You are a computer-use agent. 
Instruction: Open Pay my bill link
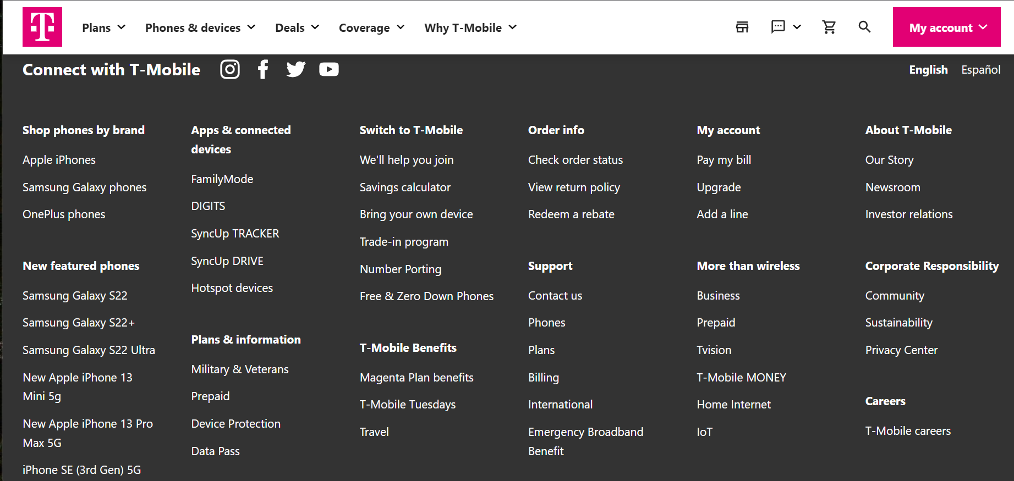pyautogui.click(x=723, y=160)
